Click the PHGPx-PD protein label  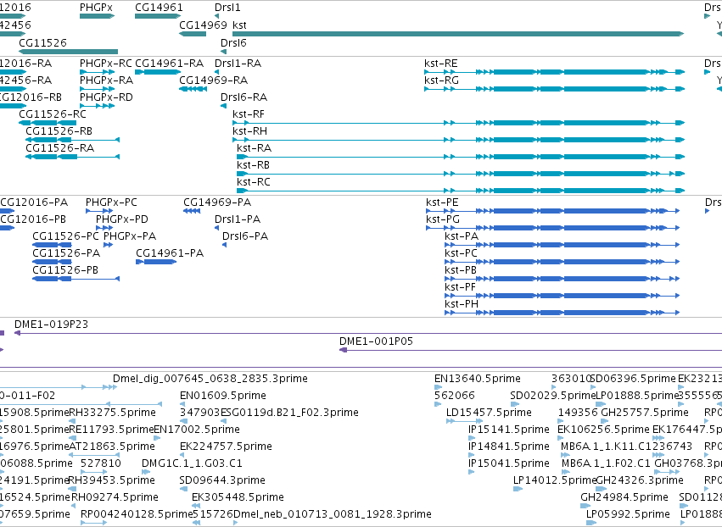click(x=122, y=219)
